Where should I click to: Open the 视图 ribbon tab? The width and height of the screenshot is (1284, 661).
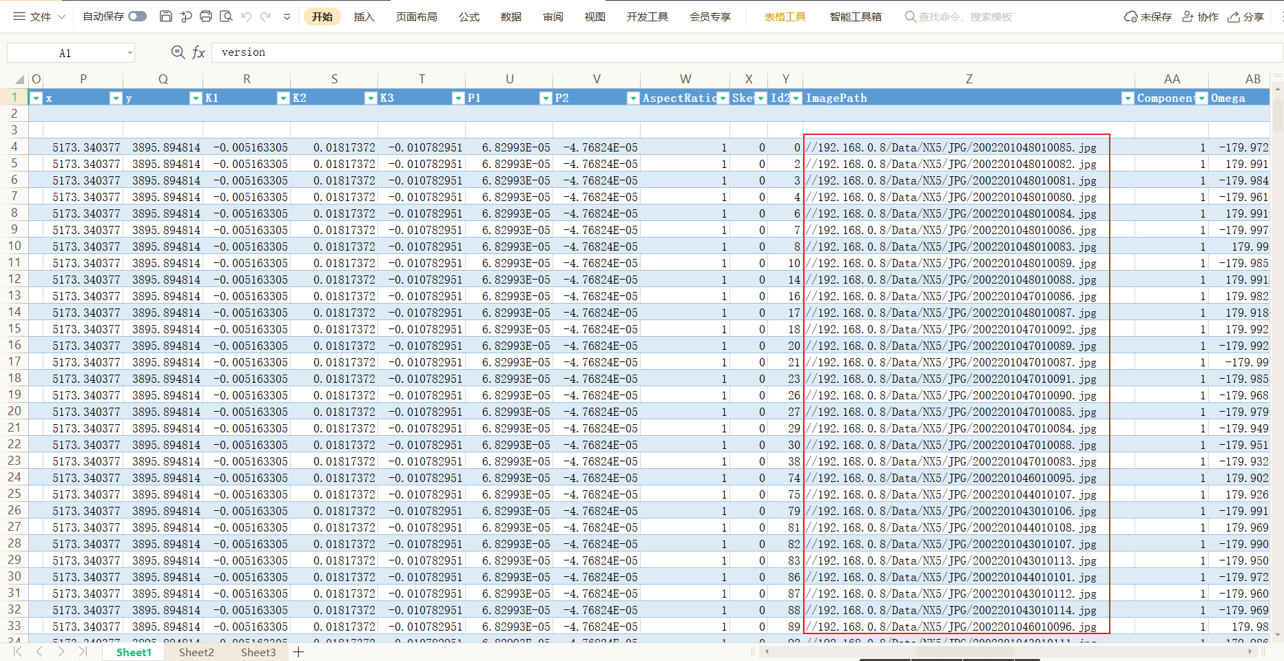click(x=595, y=17)
